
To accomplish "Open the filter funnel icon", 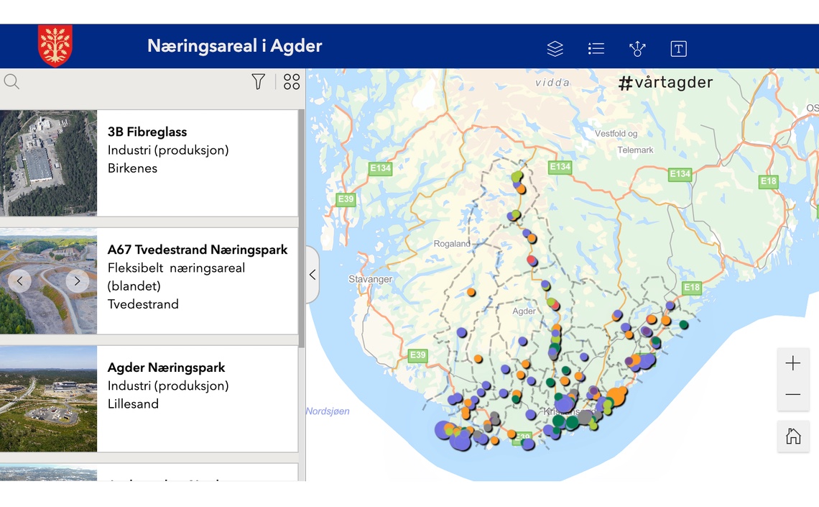I will tap(259, 82).
